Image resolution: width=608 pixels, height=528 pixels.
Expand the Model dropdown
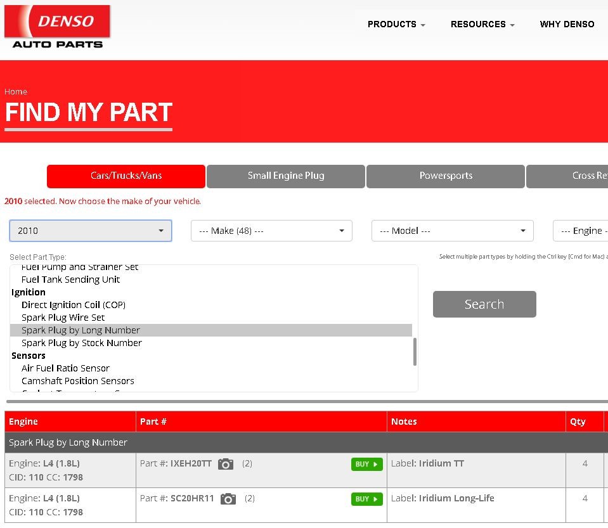[453, 231]
